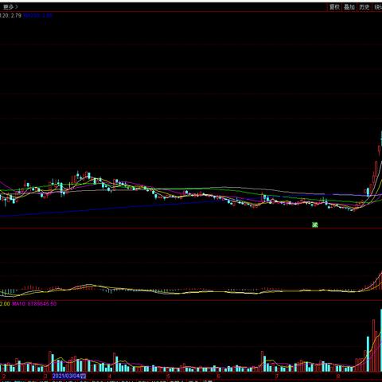Click the partially visible 统计 tab
This screenshot has width=382, height=382.
tap(378, 7)
